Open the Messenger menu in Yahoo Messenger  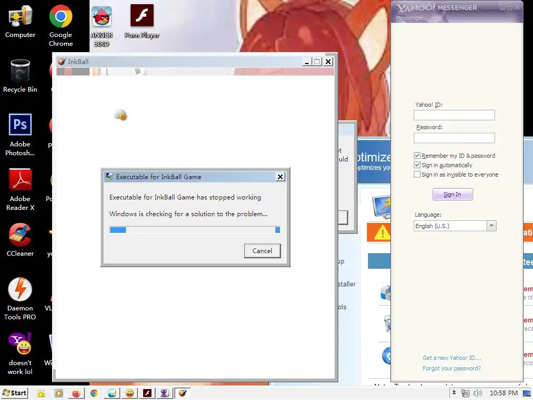pos(409,18)
